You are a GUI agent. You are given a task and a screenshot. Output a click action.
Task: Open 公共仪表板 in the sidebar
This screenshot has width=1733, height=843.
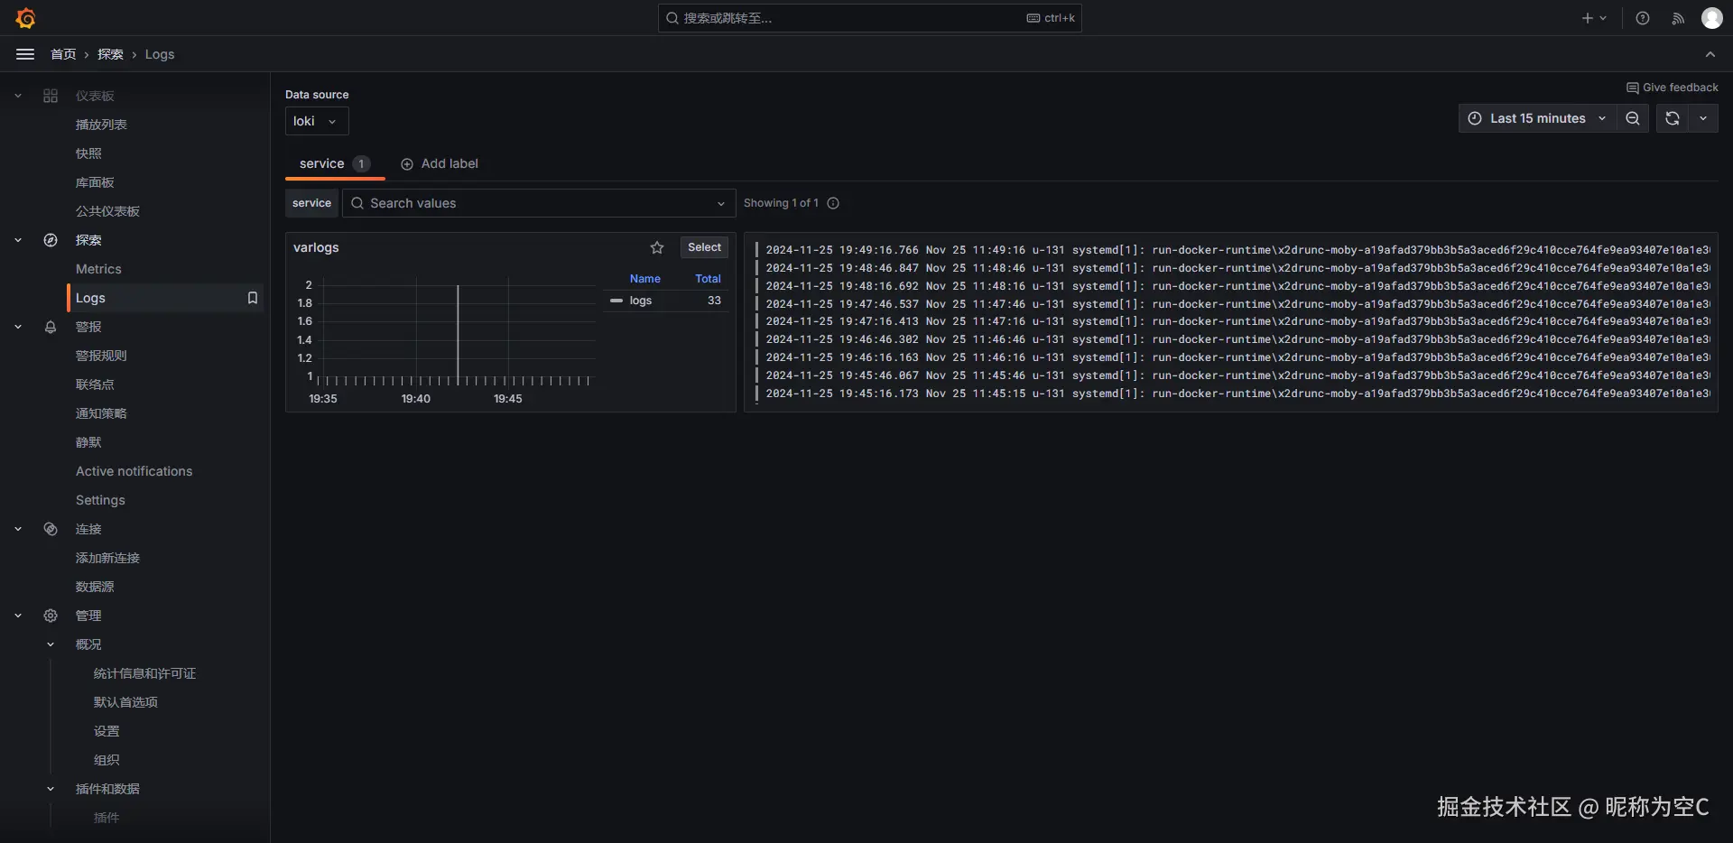tap(107, 211)
